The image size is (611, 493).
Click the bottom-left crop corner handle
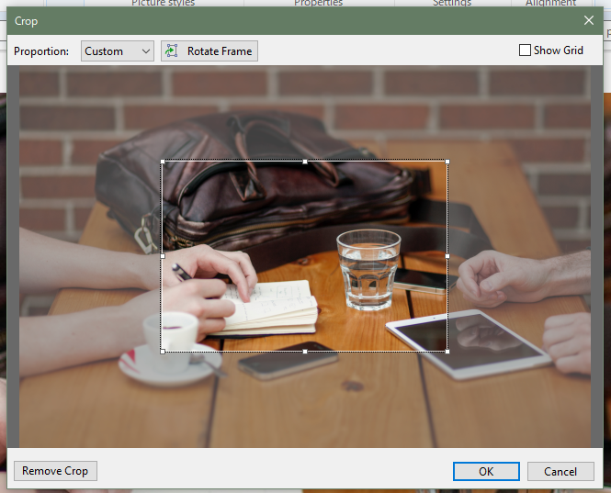(163, 351)
